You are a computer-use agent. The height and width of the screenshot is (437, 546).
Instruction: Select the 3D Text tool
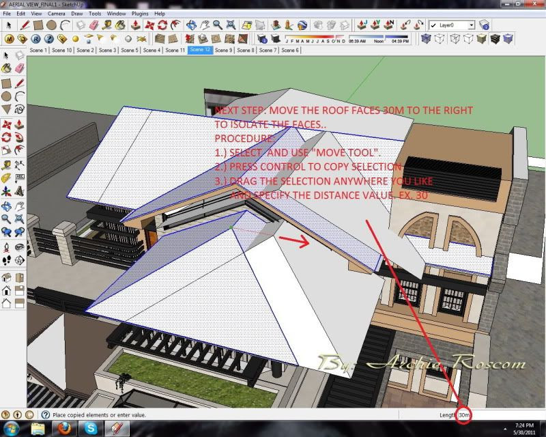20,191
